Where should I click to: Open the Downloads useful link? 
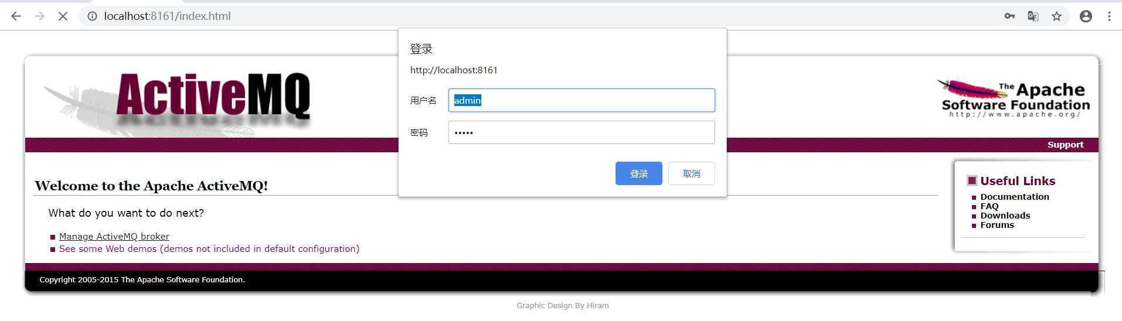(x=1005, y=216)
